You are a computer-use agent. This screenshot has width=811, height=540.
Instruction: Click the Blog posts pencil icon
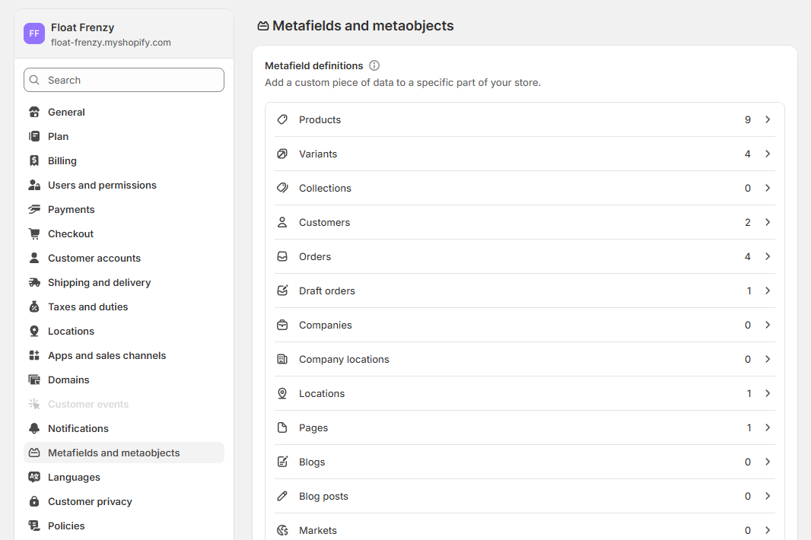[x=282, y=496]
